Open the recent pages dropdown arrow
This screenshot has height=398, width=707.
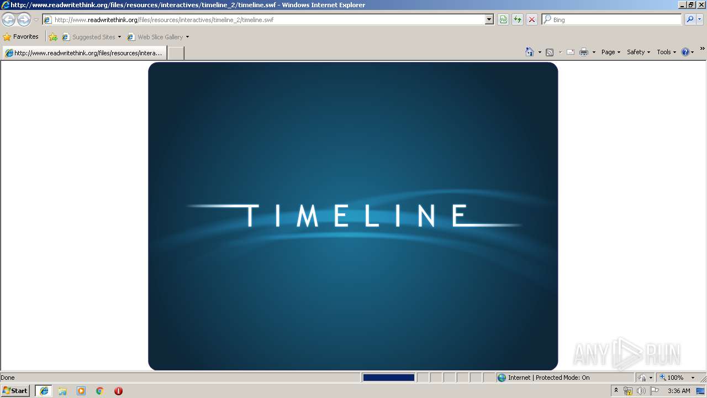click(x=36, y=20)
